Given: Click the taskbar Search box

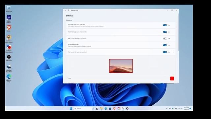Looking at the screenshot, I should tap(84, 108).
